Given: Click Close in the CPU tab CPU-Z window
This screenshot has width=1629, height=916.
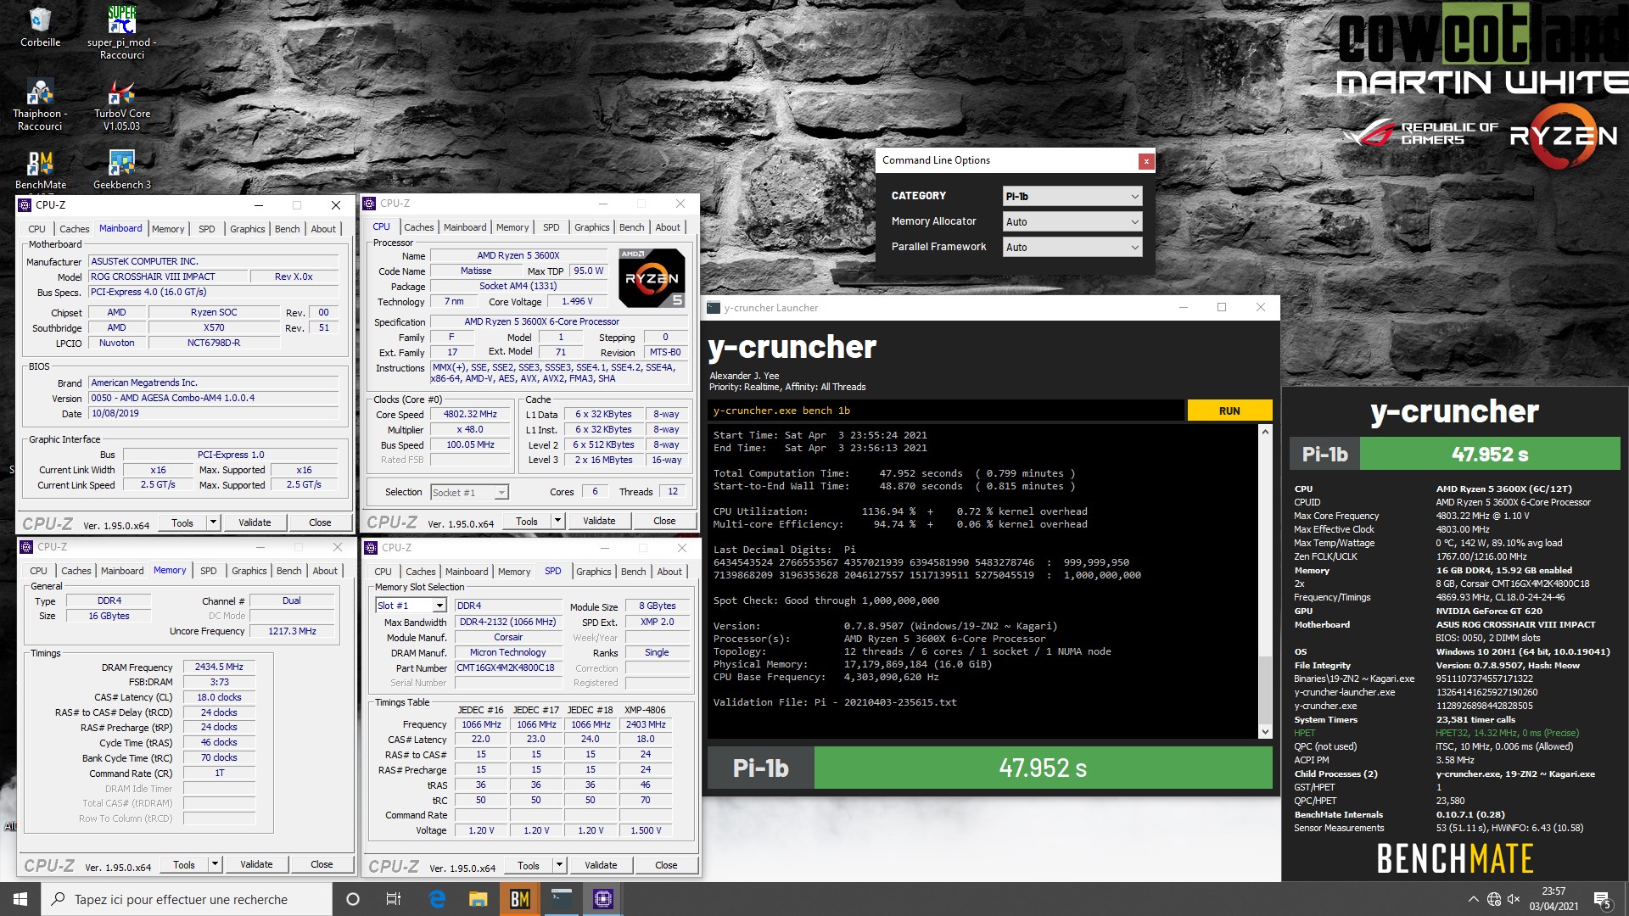Looking at the screenshot, I should 664,521.
